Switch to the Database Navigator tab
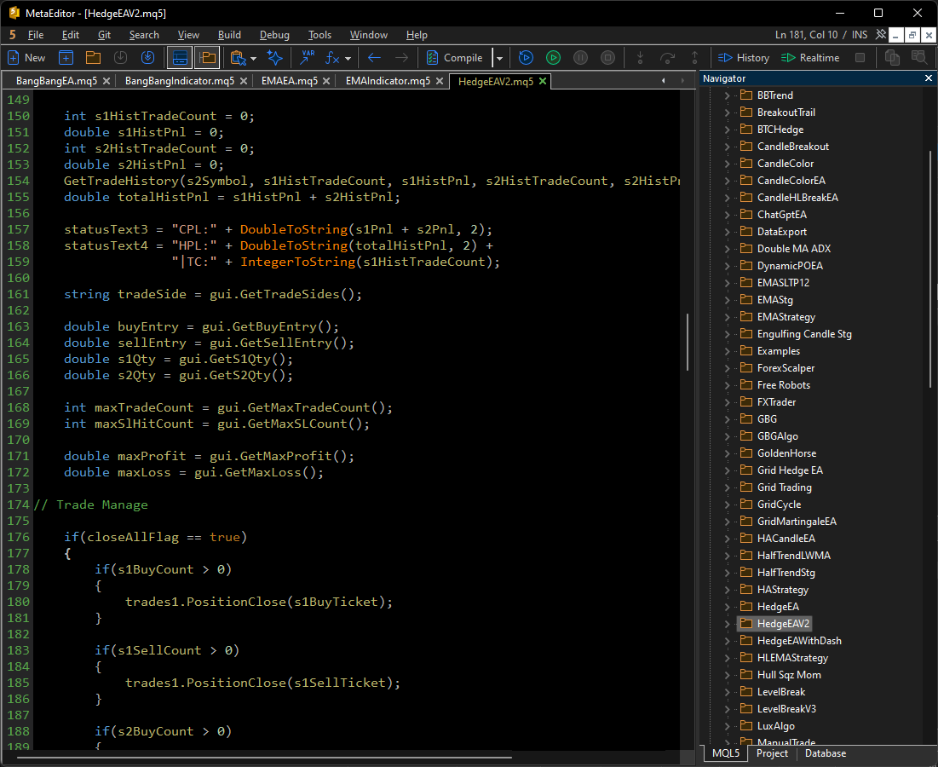The width and height of the screenshot is (938, 767). 825,753
